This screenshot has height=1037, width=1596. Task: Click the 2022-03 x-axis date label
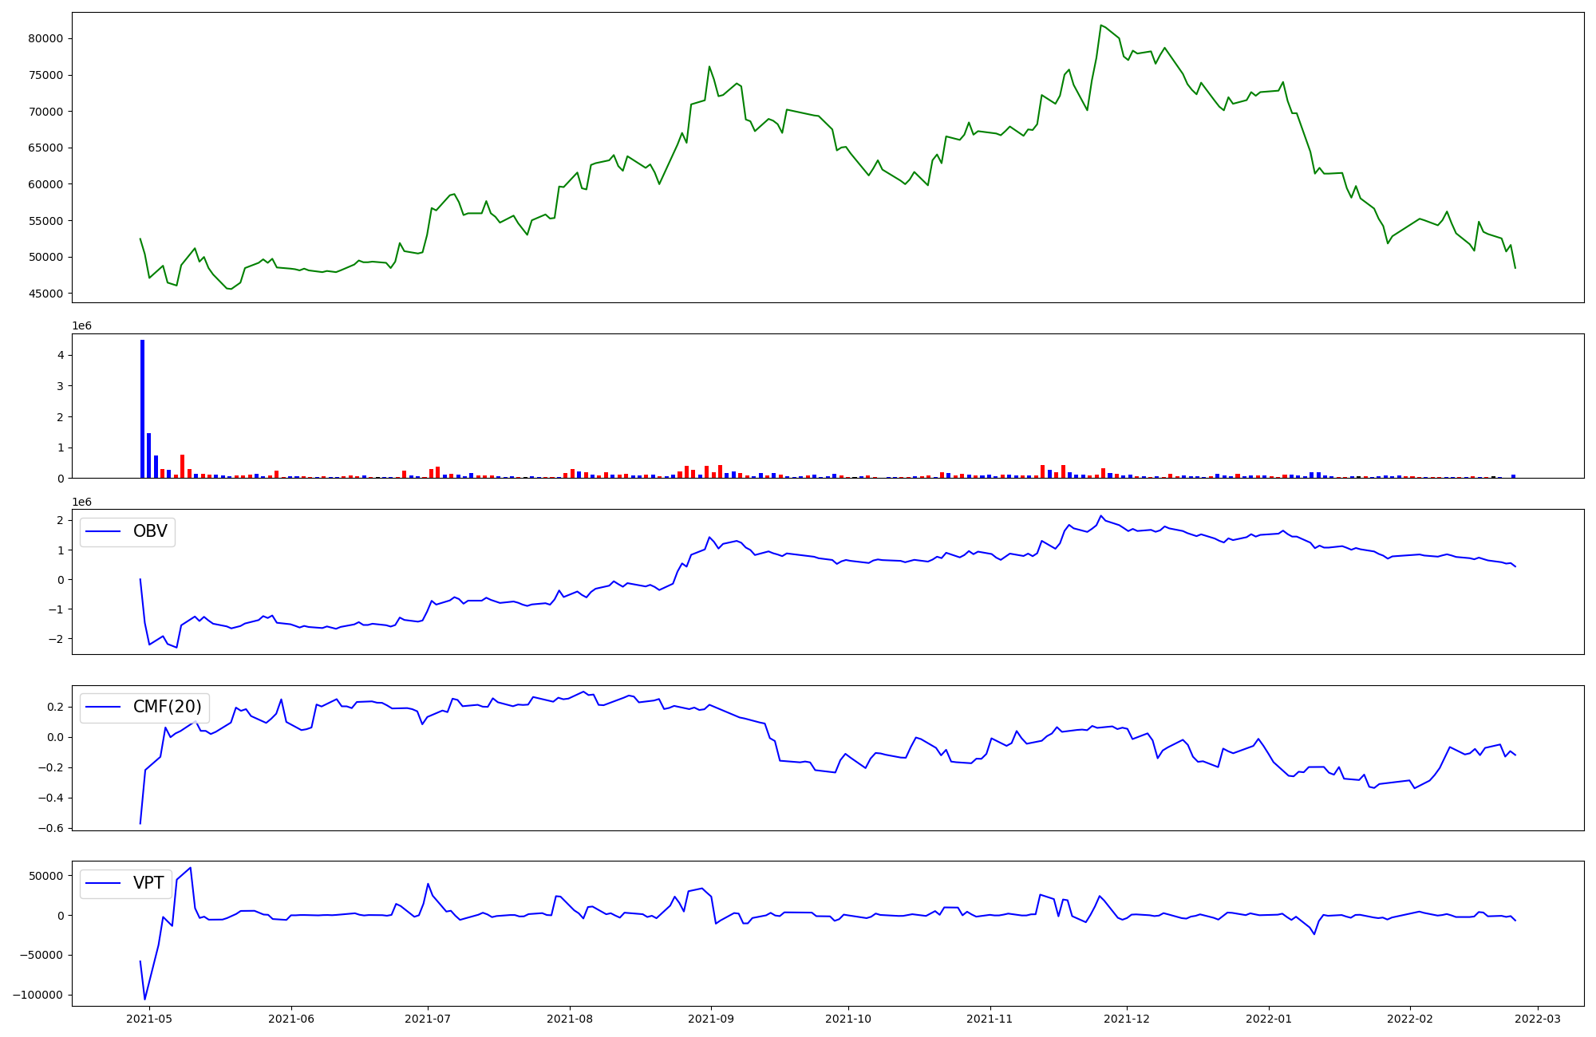coord(1538,1019)
